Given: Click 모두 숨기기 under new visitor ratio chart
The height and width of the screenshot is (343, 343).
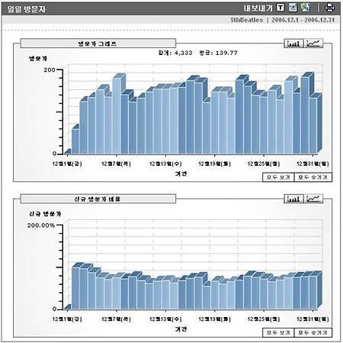Looking at the screenshot, I should pyautogui.click(x=313, y=332).
